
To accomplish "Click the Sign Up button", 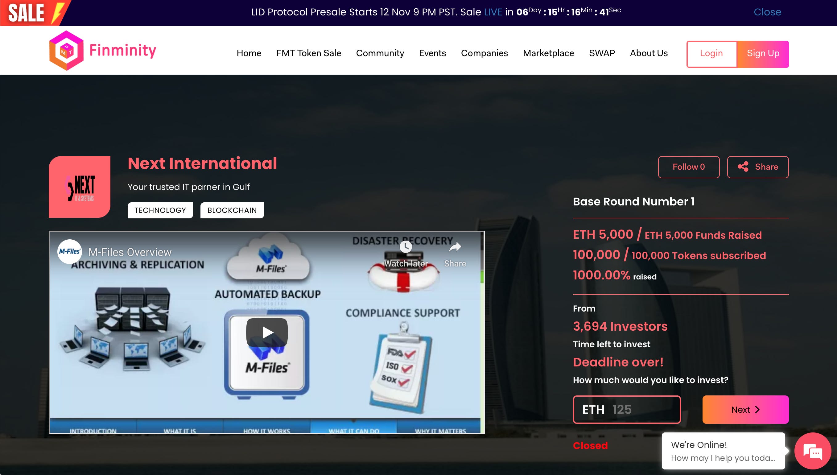I will pos(763,54).
